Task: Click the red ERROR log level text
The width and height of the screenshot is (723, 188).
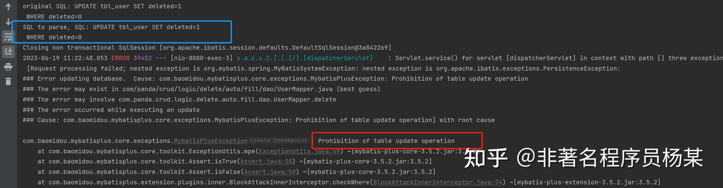Action: click(120, 58)
